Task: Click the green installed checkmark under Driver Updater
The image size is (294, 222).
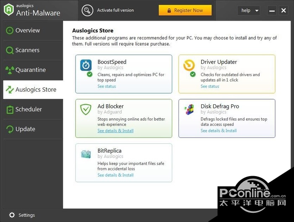Action: (193, 74)
